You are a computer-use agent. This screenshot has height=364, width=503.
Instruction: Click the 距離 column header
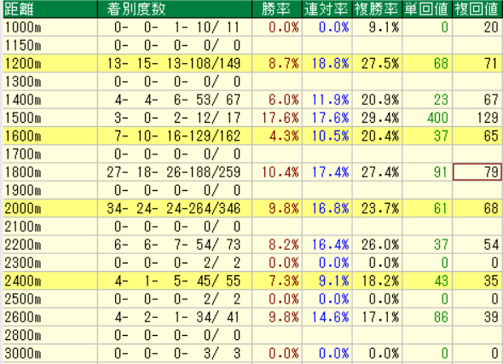click(50, 9)
